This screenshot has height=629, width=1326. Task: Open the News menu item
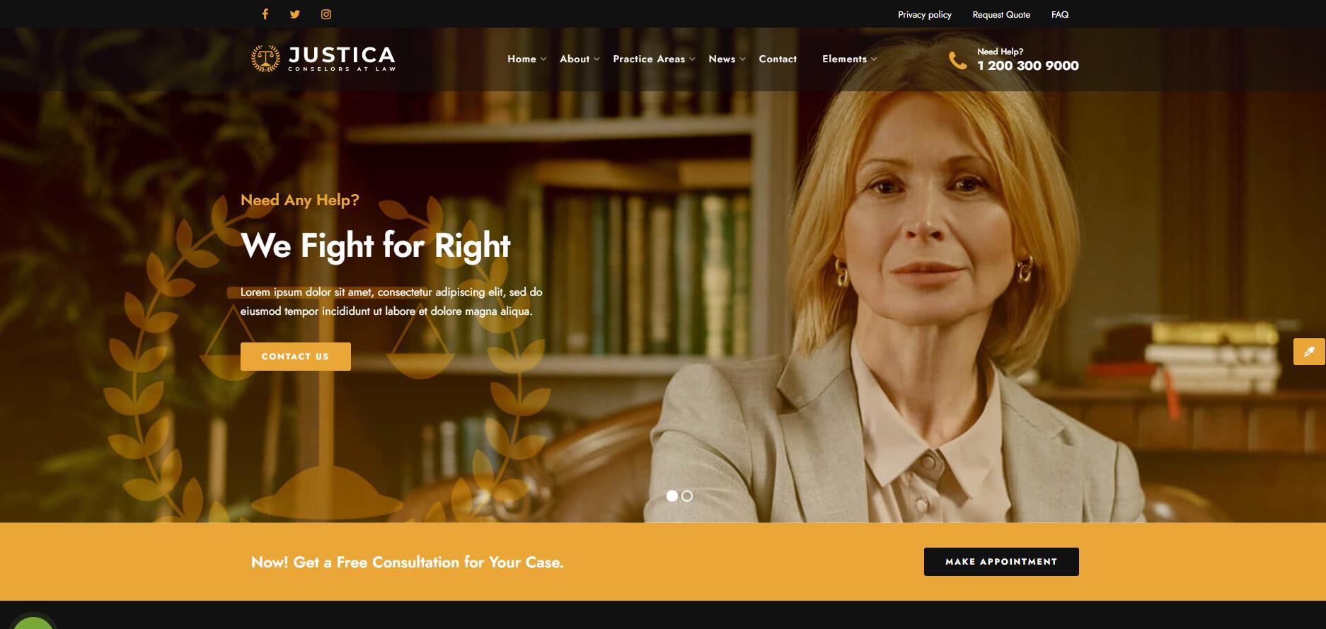[x=722, y=59]
